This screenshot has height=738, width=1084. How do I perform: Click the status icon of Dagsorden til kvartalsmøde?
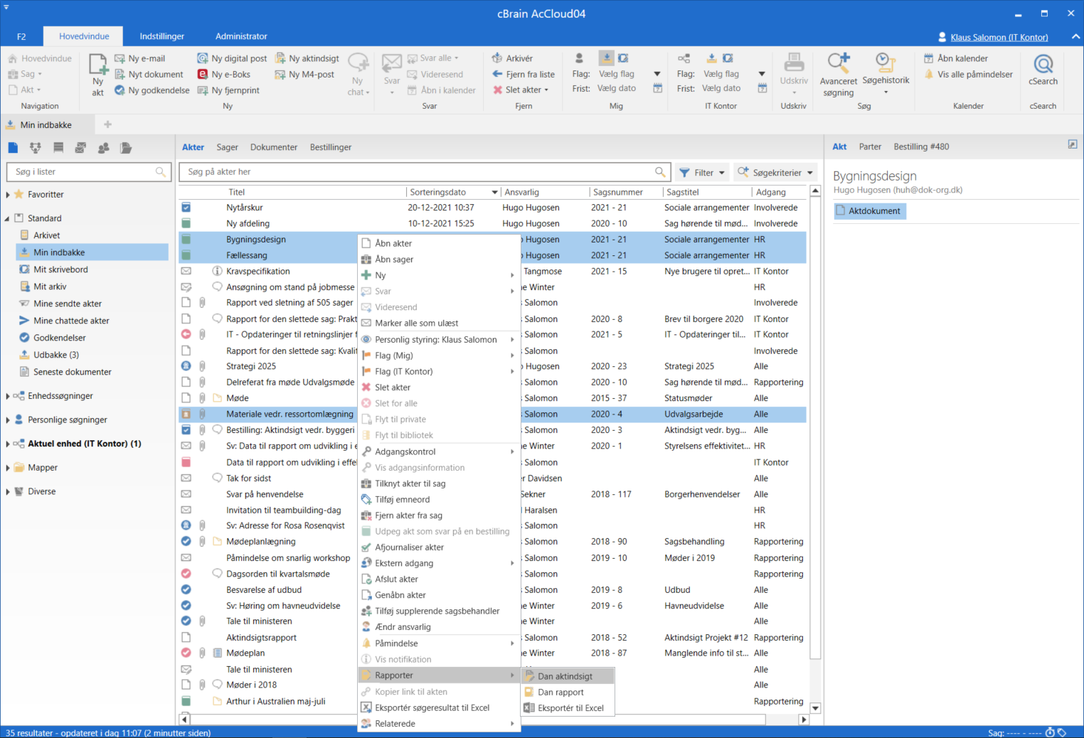click(x=186, y=574)
